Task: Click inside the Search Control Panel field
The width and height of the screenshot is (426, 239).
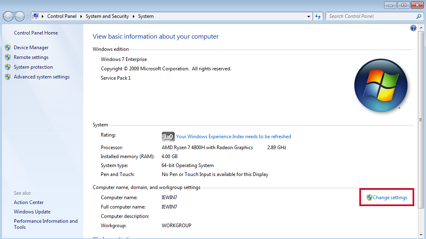Action: pos(366,16)
